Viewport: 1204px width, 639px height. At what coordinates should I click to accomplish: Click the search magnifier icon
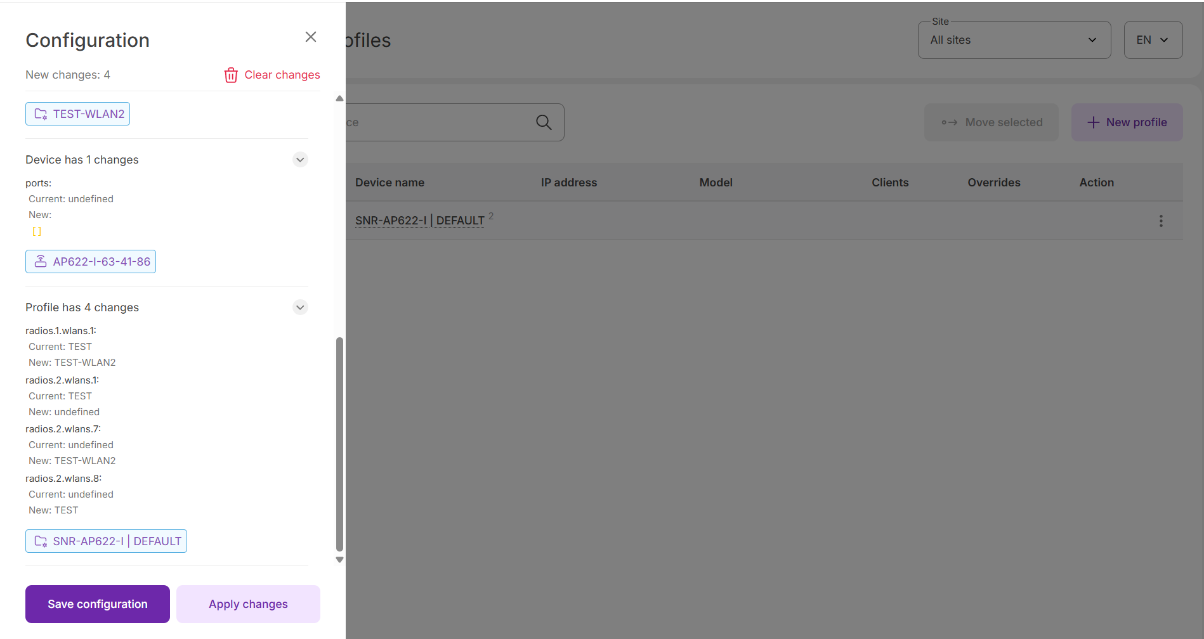coord(544,122)
